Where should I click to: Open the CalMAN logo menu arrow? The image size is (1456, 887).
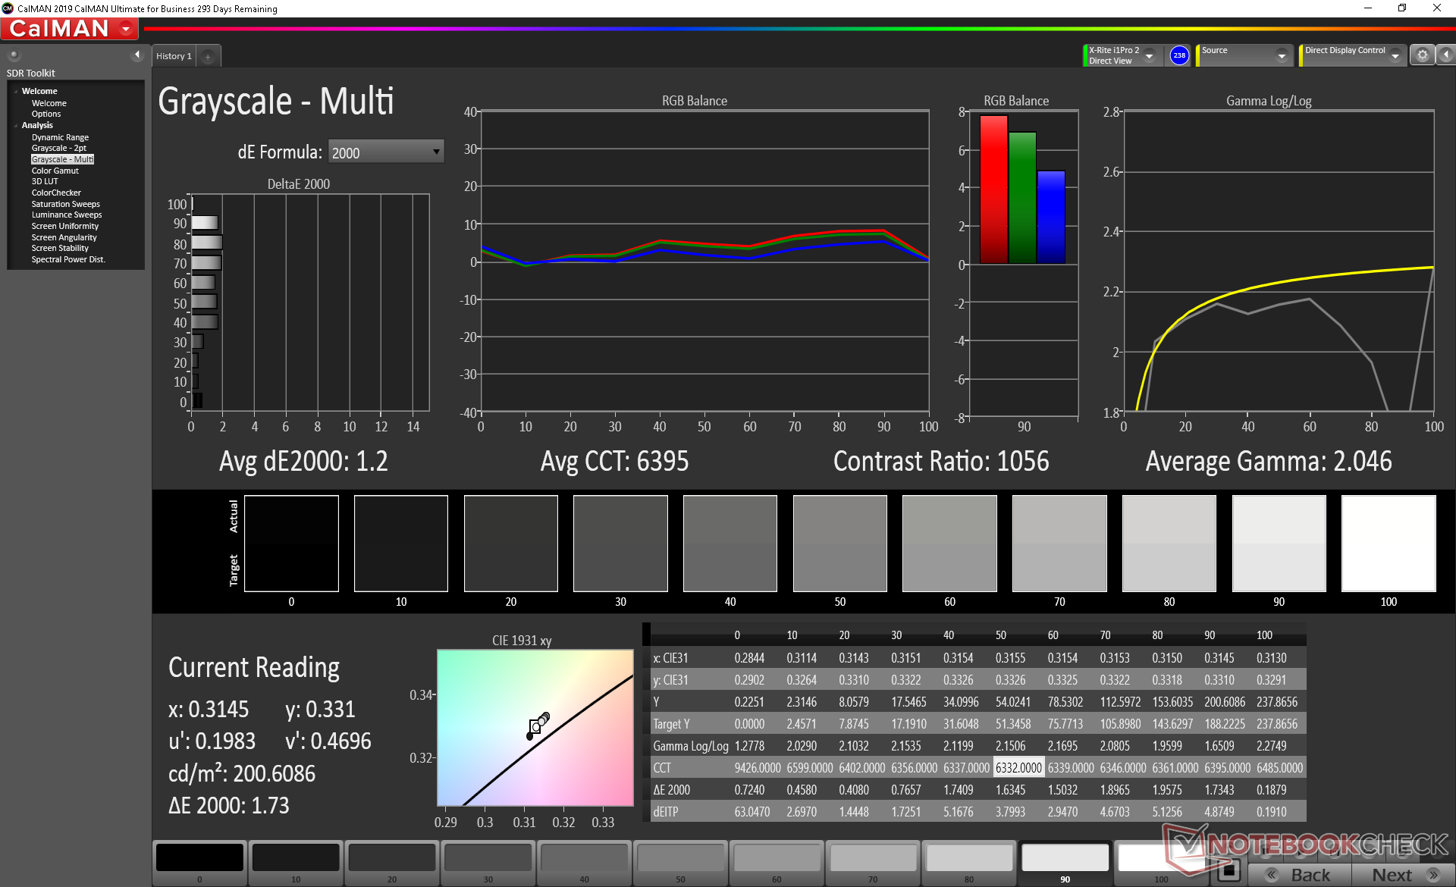point(126,30)
